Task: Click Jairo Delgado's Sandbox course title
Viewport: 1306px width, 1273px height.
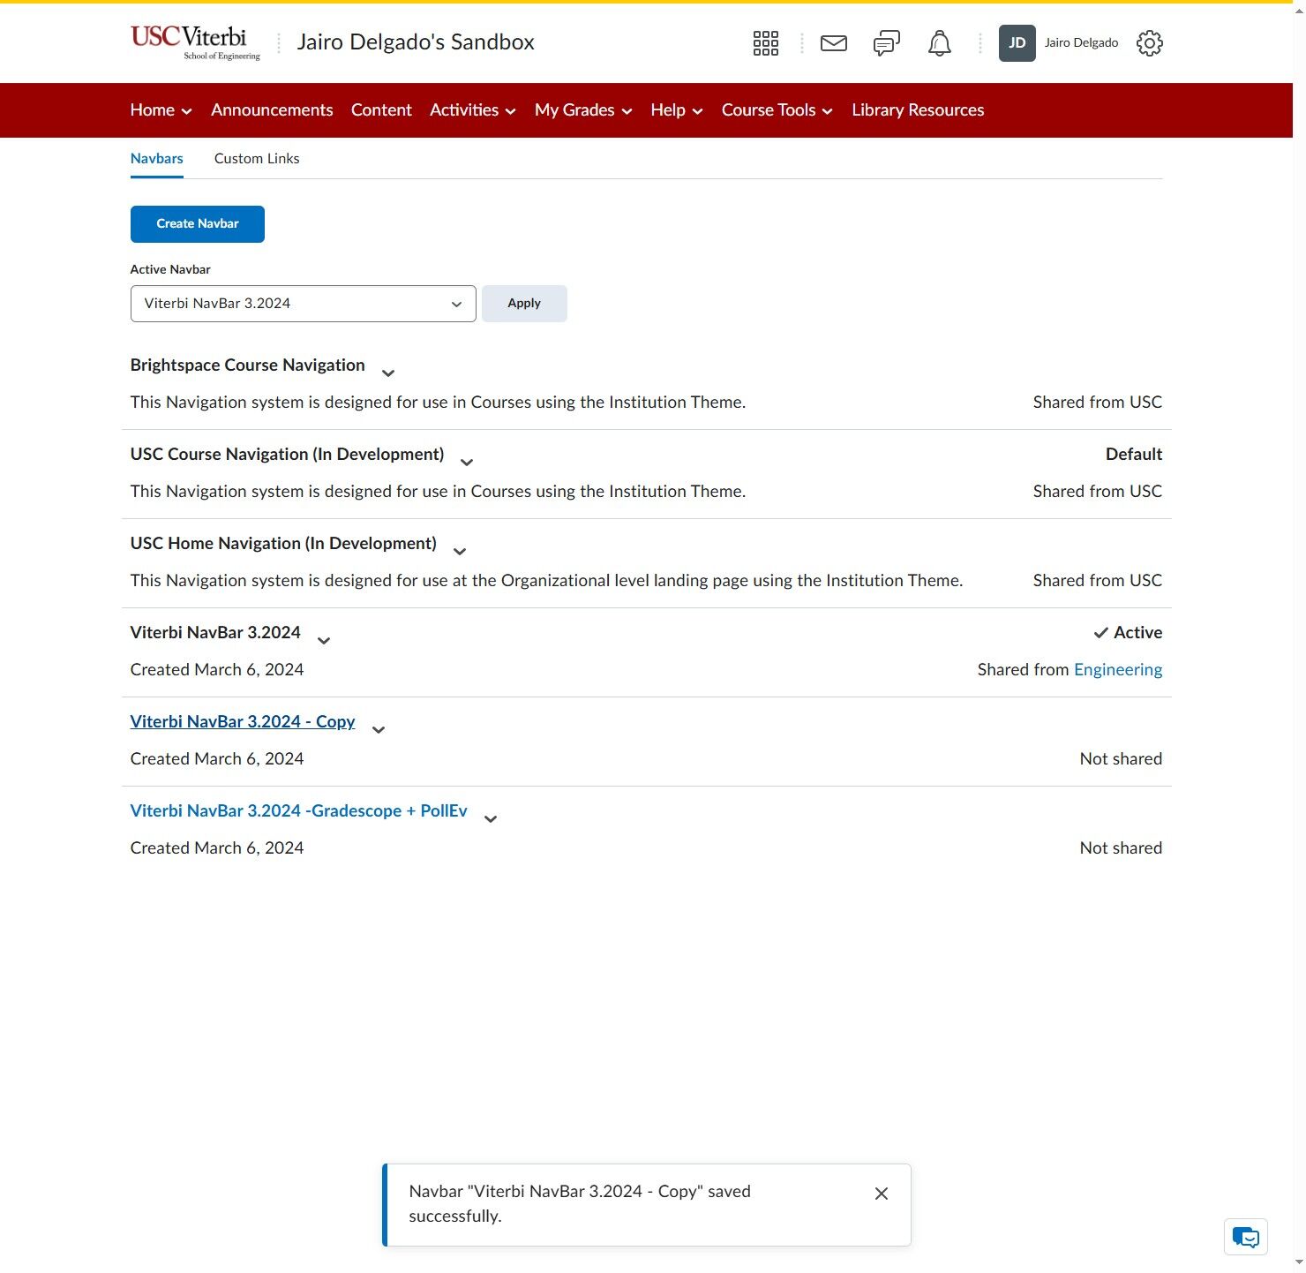Action: pos(416,42)
